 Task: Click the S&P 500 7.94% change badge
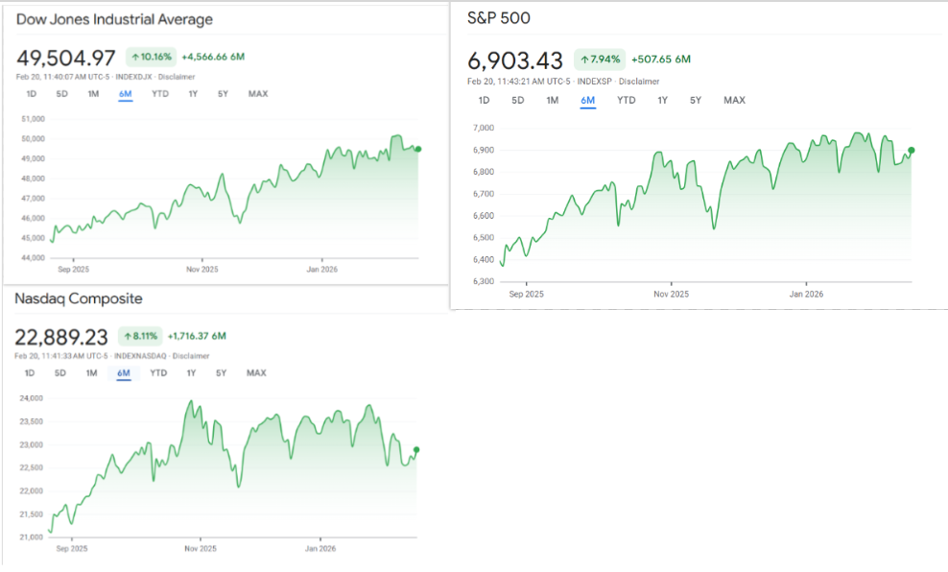coord(600,60)
